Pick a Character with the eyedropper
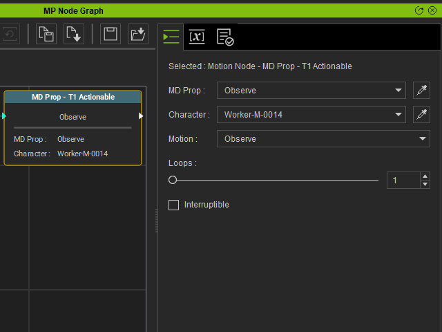Viewport: 442px width, 332px height. [x=421, y=115]
